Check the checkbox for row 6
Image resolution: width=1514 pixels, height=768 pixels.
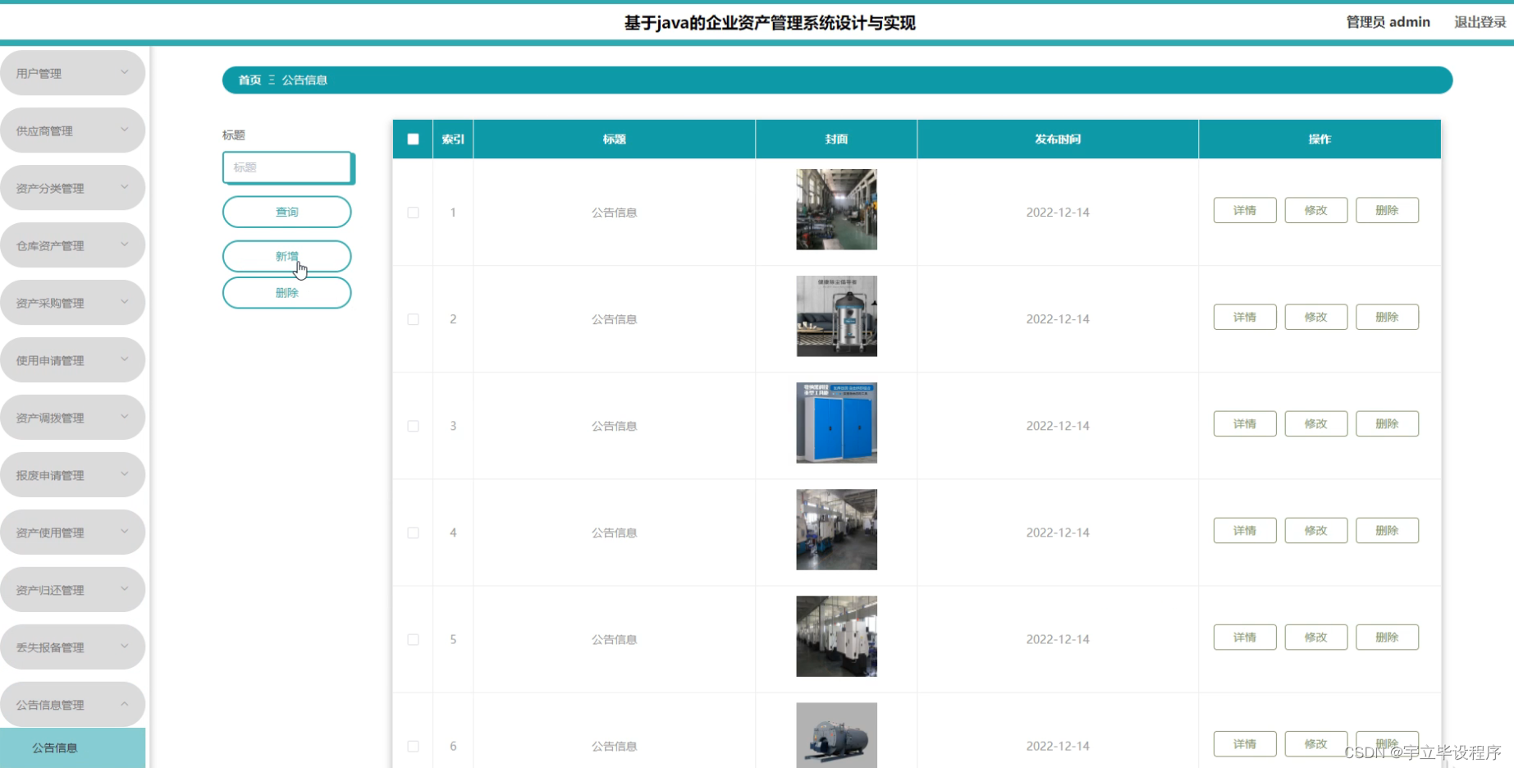point(413,746)
